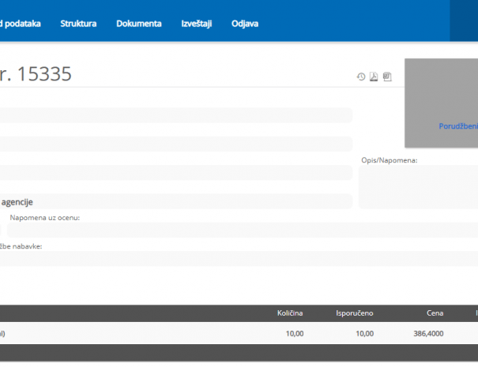Open the Dokumenta menu
478x367 pixels.
[138, 24]
